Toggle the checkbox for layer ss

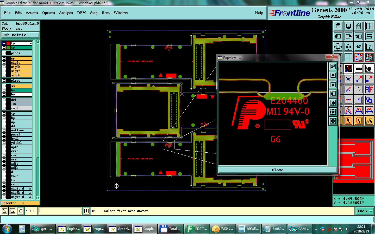[x=4, y=86]
